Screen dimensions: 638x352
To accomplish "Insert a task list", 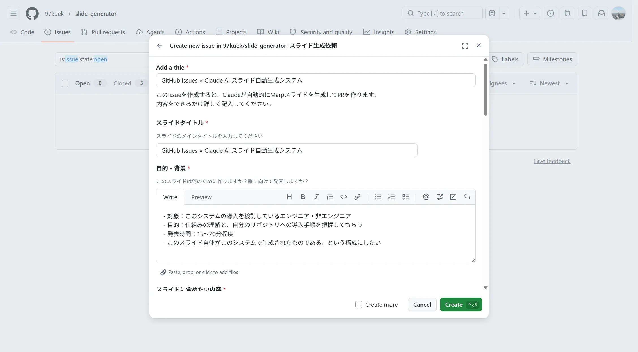I will tap(405, 197).
